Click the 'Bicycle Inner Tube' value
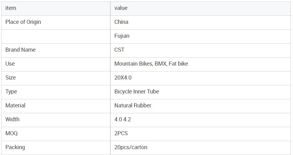The height and width of the screenshot is (155, 293). [137, 92]
